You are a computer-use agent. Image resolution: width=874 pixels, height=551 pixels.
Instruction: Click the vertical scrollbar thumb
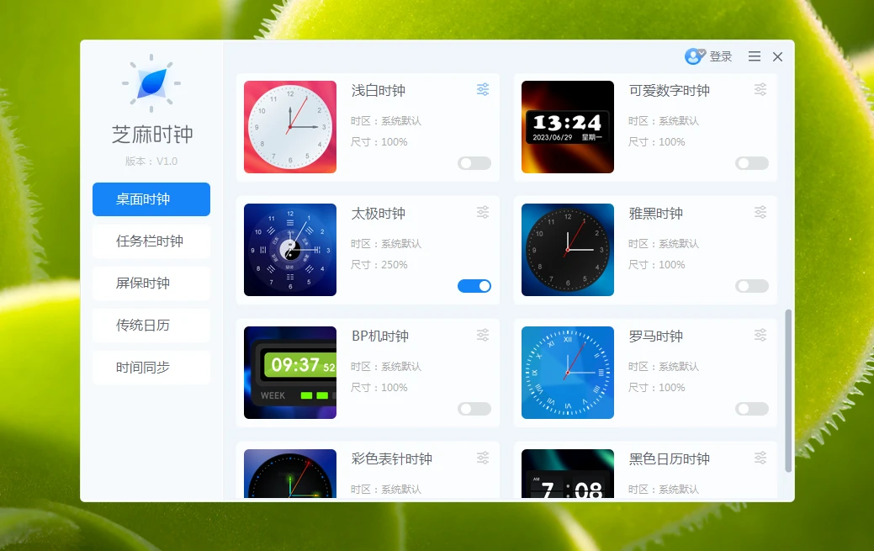tap(788, 390)
